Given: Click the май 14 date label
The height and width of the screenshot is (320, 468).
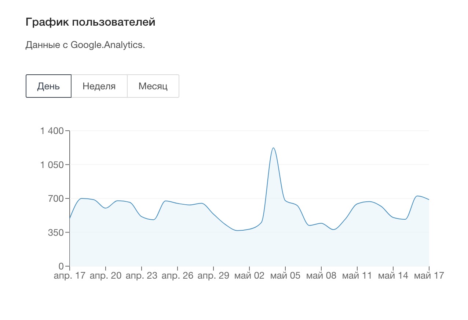Looking at the screenshot, I should (393, 276).
